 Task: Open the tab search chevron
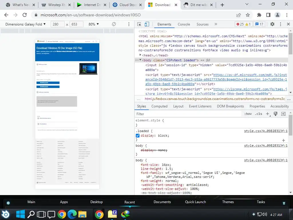tap(247, 4)
